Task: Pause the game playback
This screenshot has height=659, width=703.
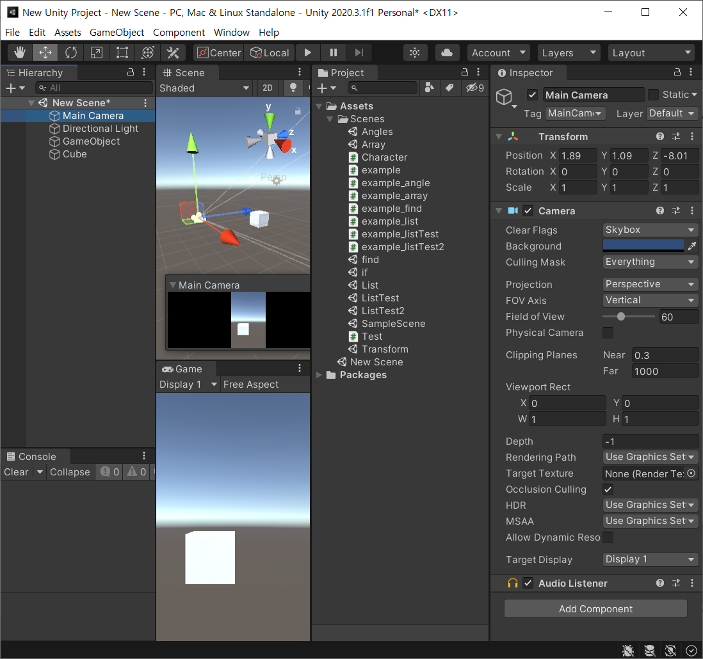Action: [333, 53]
